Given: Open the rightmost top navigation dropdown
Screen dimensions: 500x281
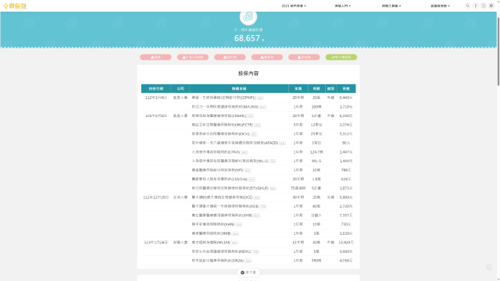Looking at the screenshot, I should point(440,5).
